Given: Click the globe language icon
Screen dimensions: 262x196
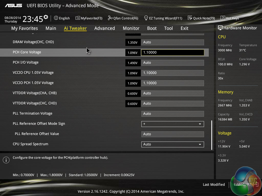Looking at the screenshot, I should pyautogui.click(x=56, y=18).
